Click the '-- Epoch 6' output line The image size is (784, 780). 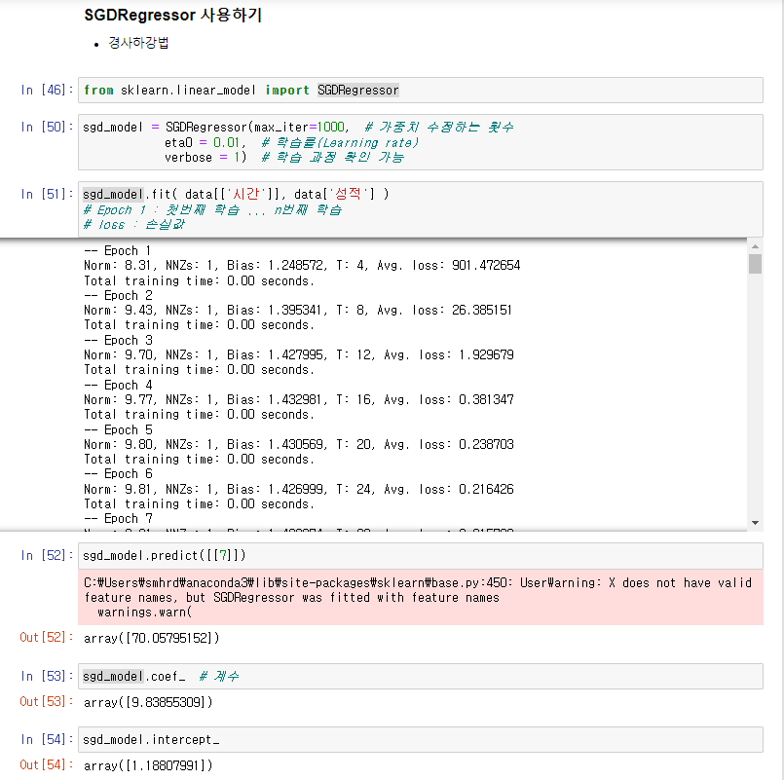(118, 474)
